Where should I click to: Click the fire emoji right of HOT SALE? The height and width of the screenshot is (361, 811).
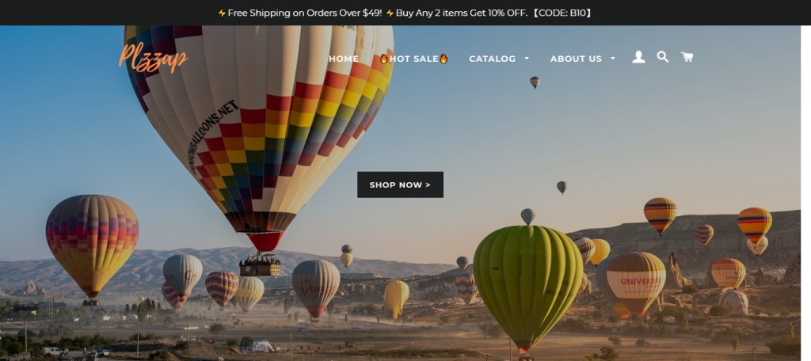tap(444, 59)
